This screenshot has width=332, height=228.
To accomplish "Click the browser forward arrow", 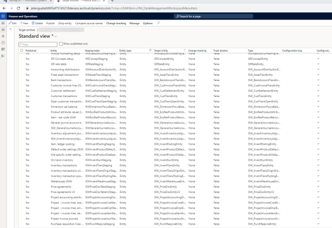I will pos(11,8).
